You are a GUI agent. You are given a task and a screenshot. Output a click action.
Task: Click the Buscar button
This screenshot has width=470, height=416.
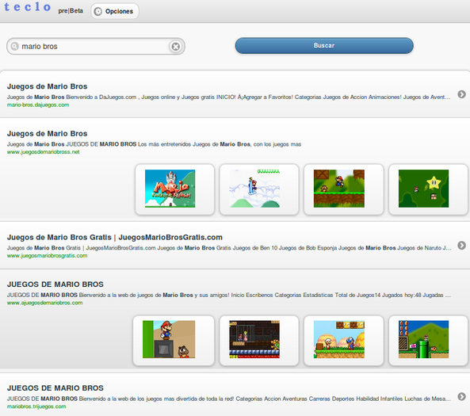324,45
